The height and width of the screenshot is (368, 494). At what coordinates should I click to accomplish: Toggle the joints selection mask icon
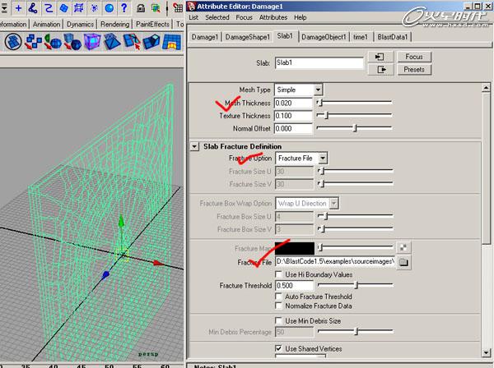(33, 8)
